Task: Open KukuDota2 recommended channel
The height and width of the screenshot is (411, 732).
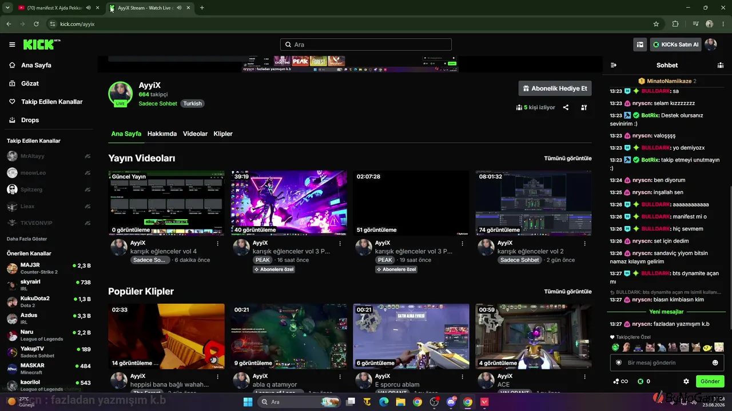Action: (x=49, y=301)
